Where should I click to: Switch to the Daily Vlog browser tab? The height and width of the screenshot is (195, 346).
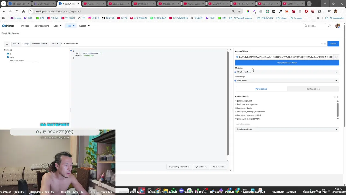[44, 4]
